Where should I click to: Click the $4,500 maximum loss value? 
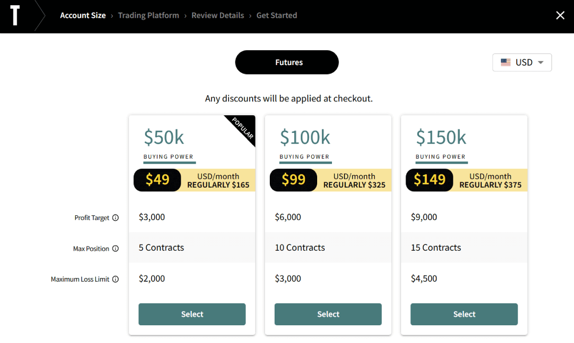tap(424, 279)
